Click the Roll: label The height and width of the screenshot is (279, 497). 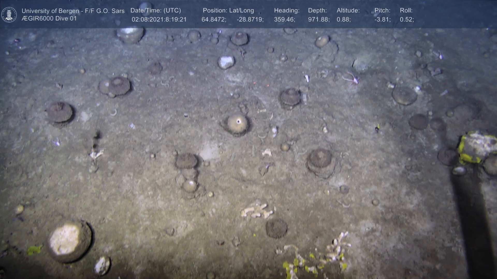pos(406,11)
